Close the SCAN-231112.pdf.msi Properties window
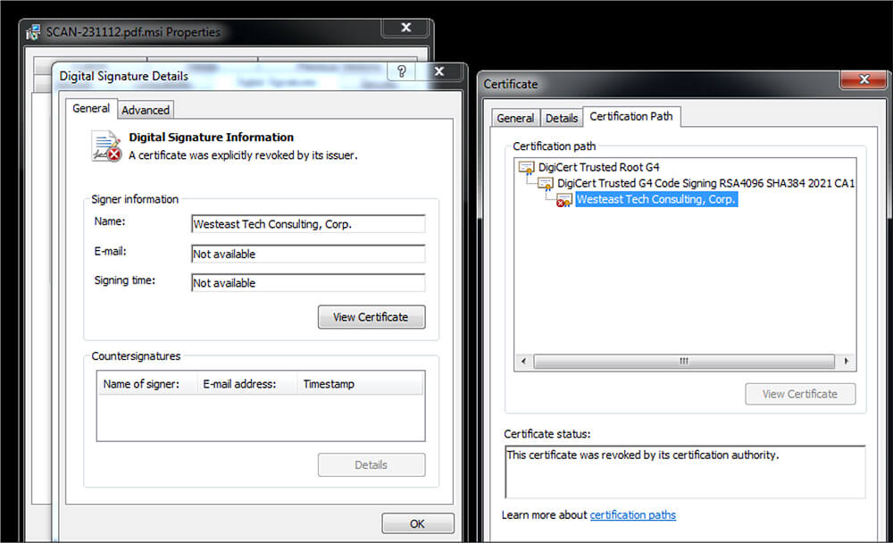Screen dimensions: 893x543 click(406, 28)
